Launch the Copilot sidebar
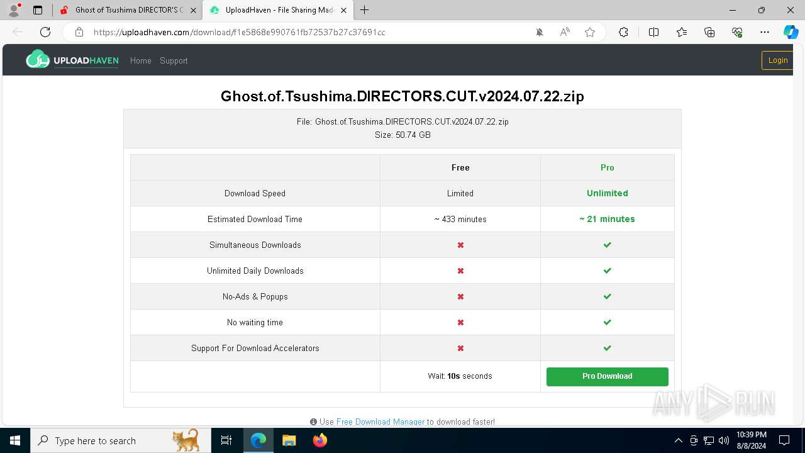 coord(791,32)
